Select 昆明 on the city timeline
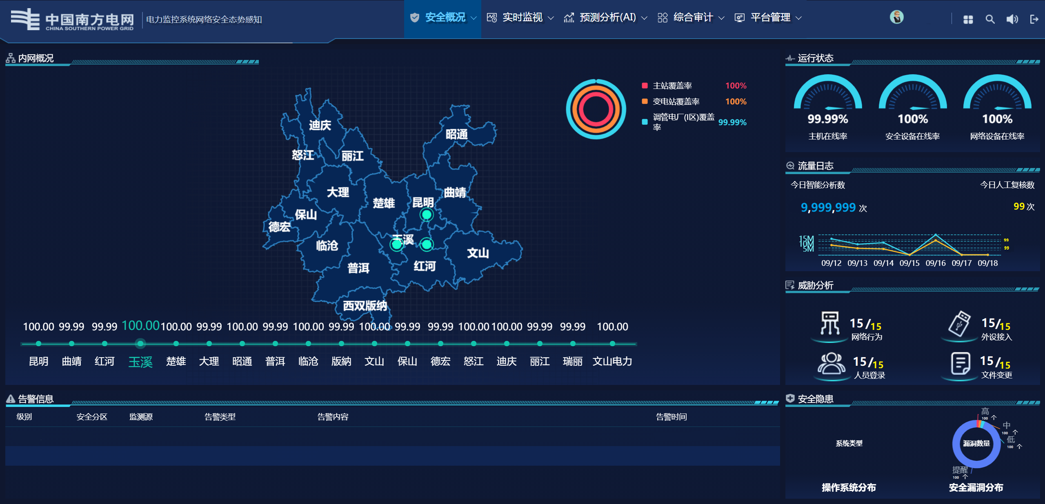 (38, 344)
